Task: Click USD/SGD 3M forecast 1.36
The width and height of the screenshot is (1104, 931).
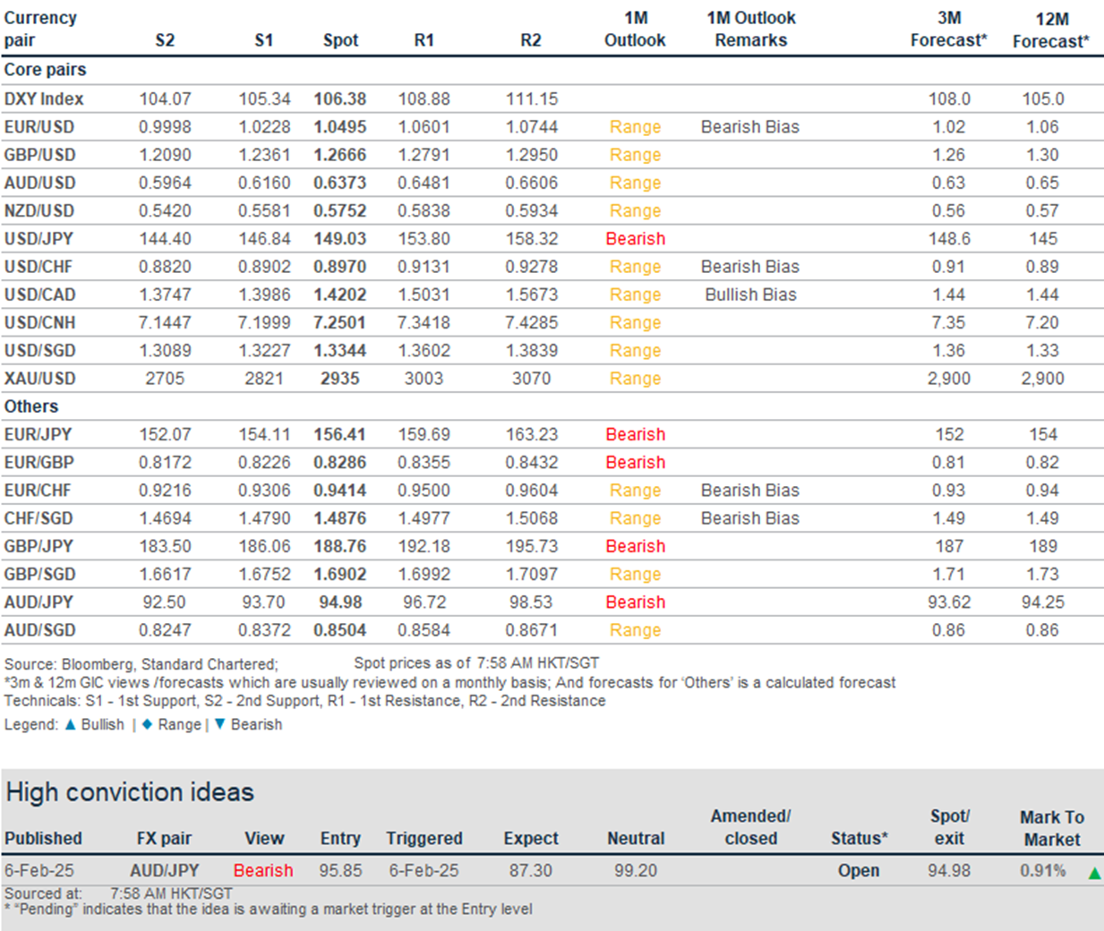Action: pos(949,350)
